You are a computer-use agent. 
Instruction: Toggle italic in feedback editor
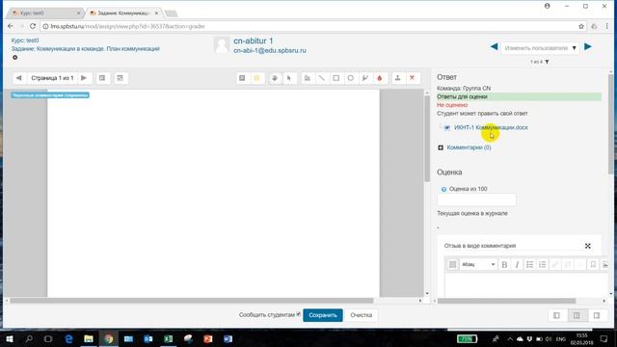coord(517,264)
